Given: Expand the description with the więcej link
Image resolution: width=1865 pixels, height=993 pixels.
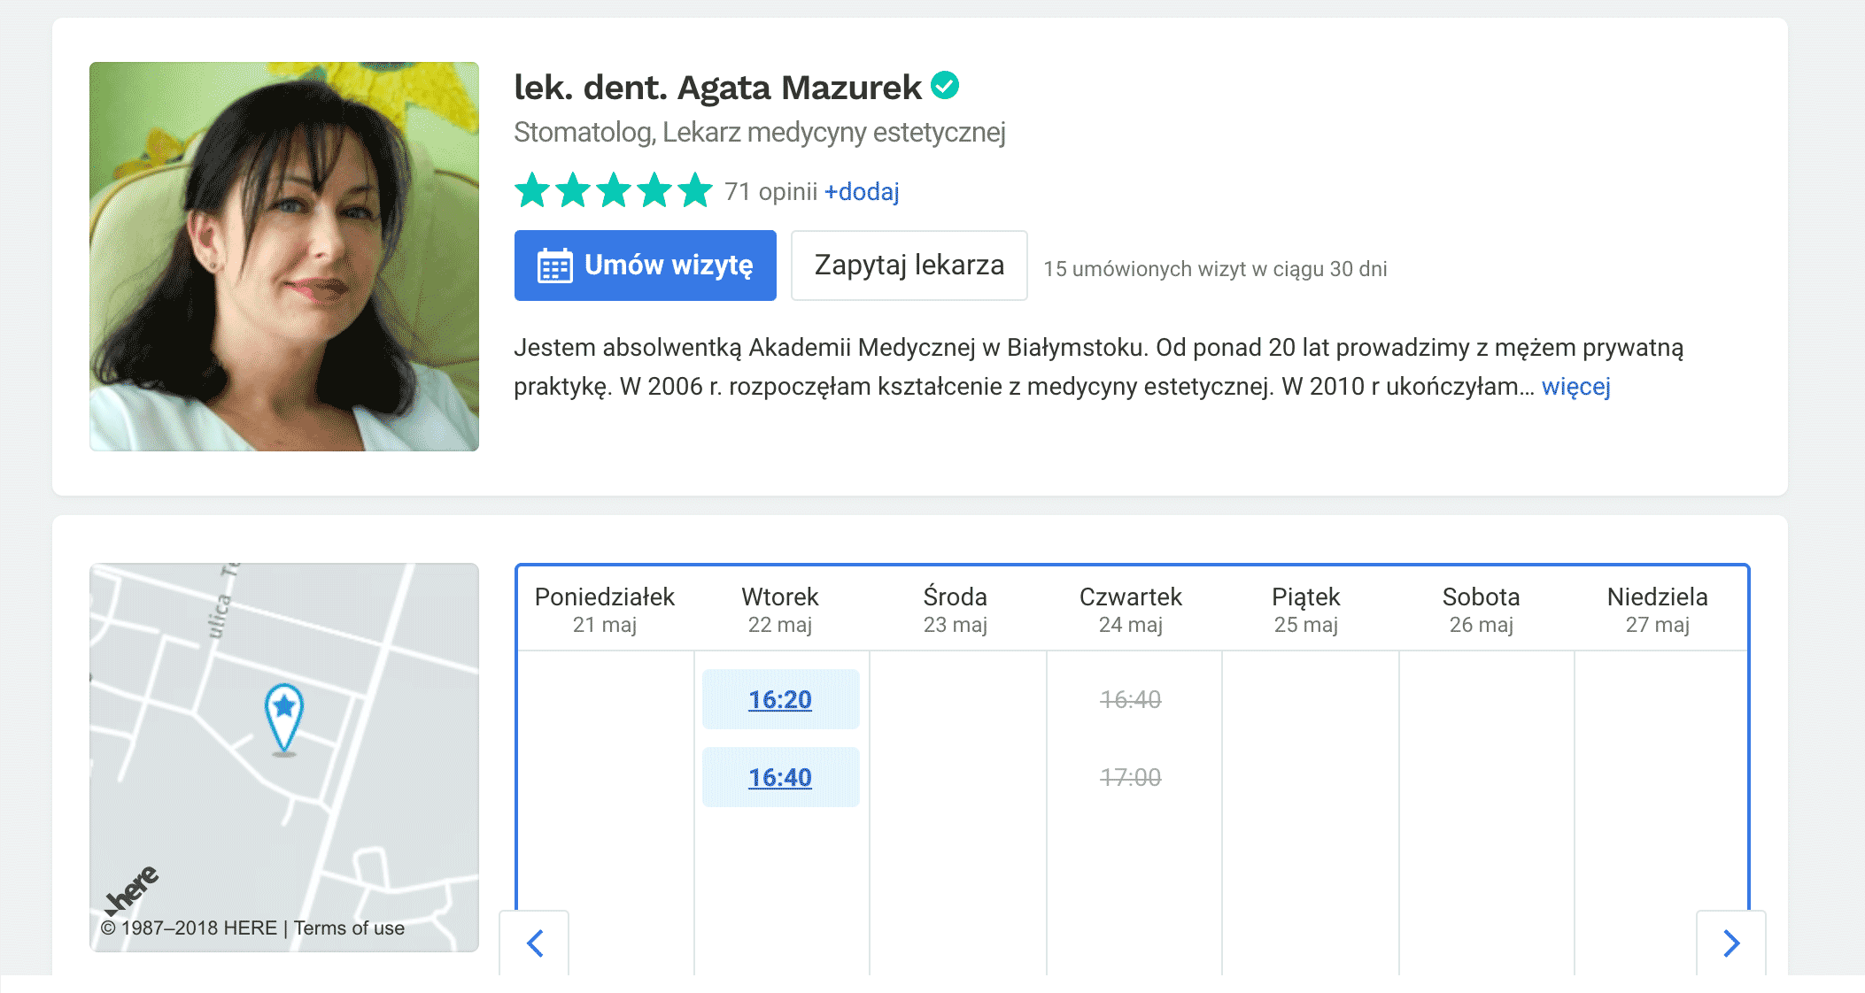Looking at the screenshot, I should (1575, 387).
